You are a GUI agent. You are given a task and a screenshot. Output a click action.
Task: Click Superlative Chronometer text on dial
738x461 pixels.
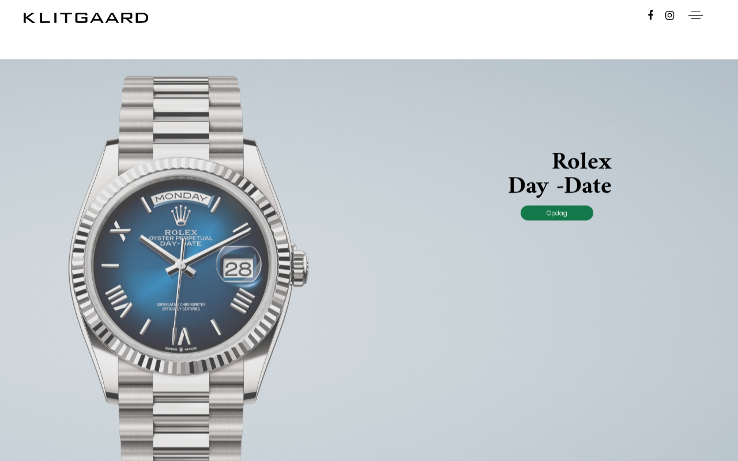(181, 307)
